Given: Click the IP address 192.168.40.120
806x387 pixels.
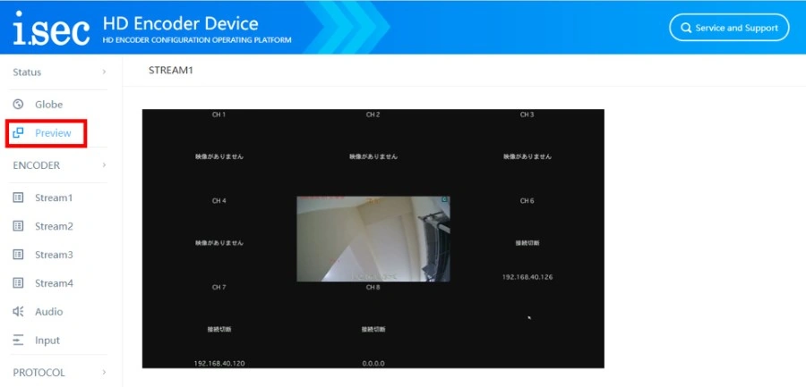Looking at the screenshot, I should coord(219,364).
